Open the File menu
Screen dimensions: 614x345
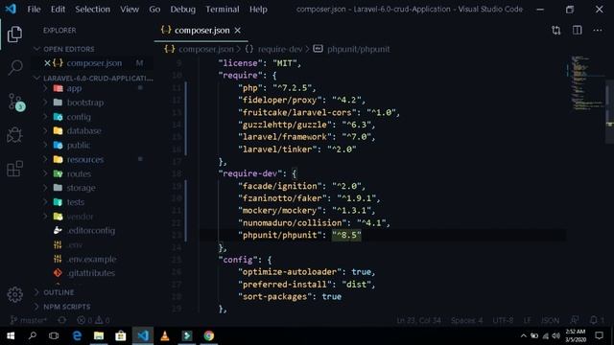pos(34,9)
